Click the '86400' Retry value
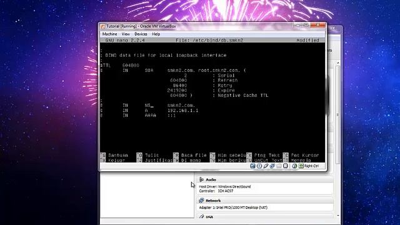400x225 pixels. click(180, 86)
